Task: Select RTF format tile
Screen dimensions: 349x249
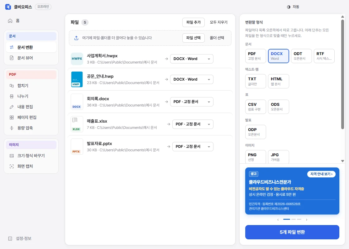Action: tap(324, 56)
